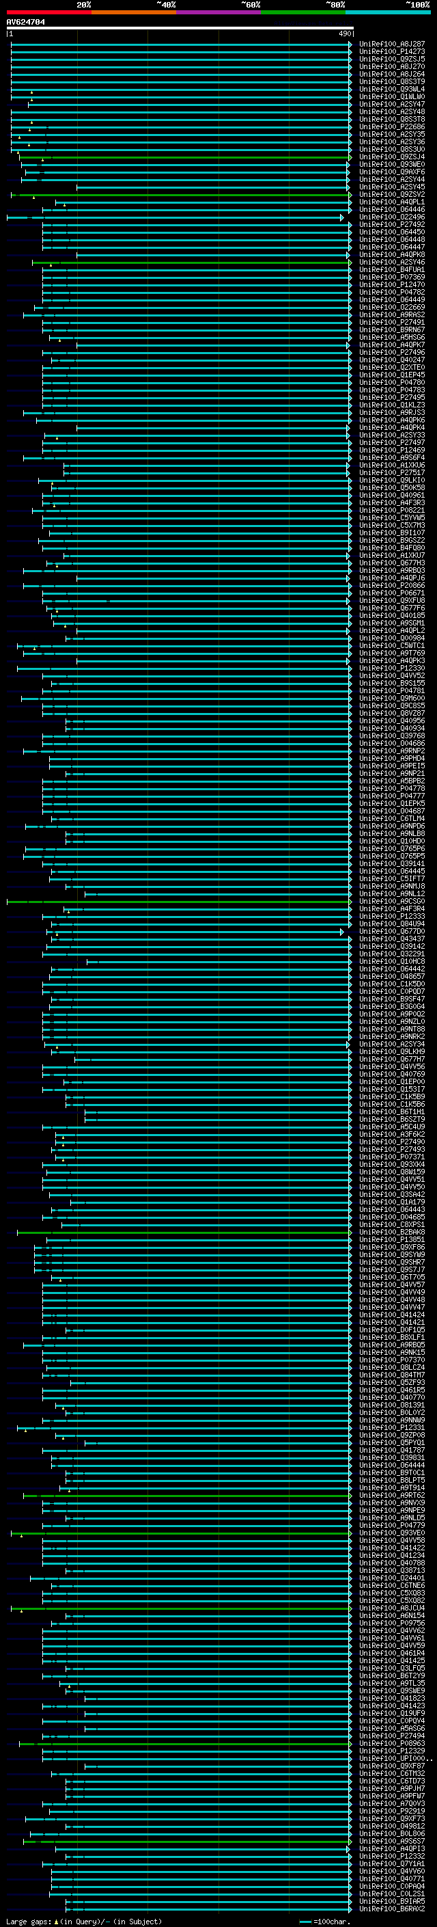Click the white query sequence ruler bar
Image resolution: width=437 pixels, height=1927 pixels.
(180, 27)
